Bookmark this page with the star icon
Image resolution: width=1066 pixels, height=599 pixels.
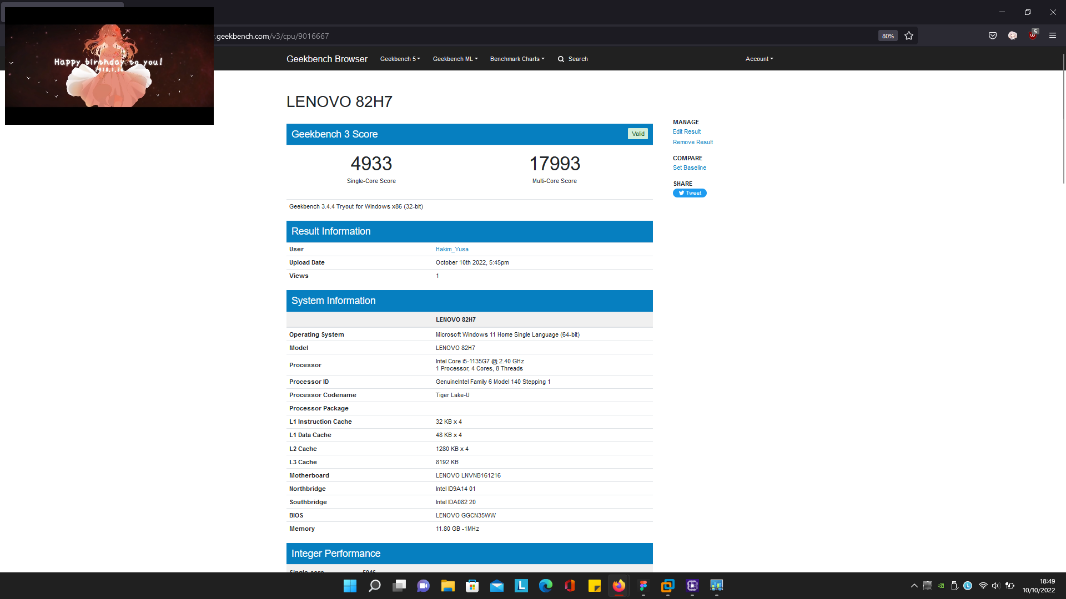coord(909,35)
